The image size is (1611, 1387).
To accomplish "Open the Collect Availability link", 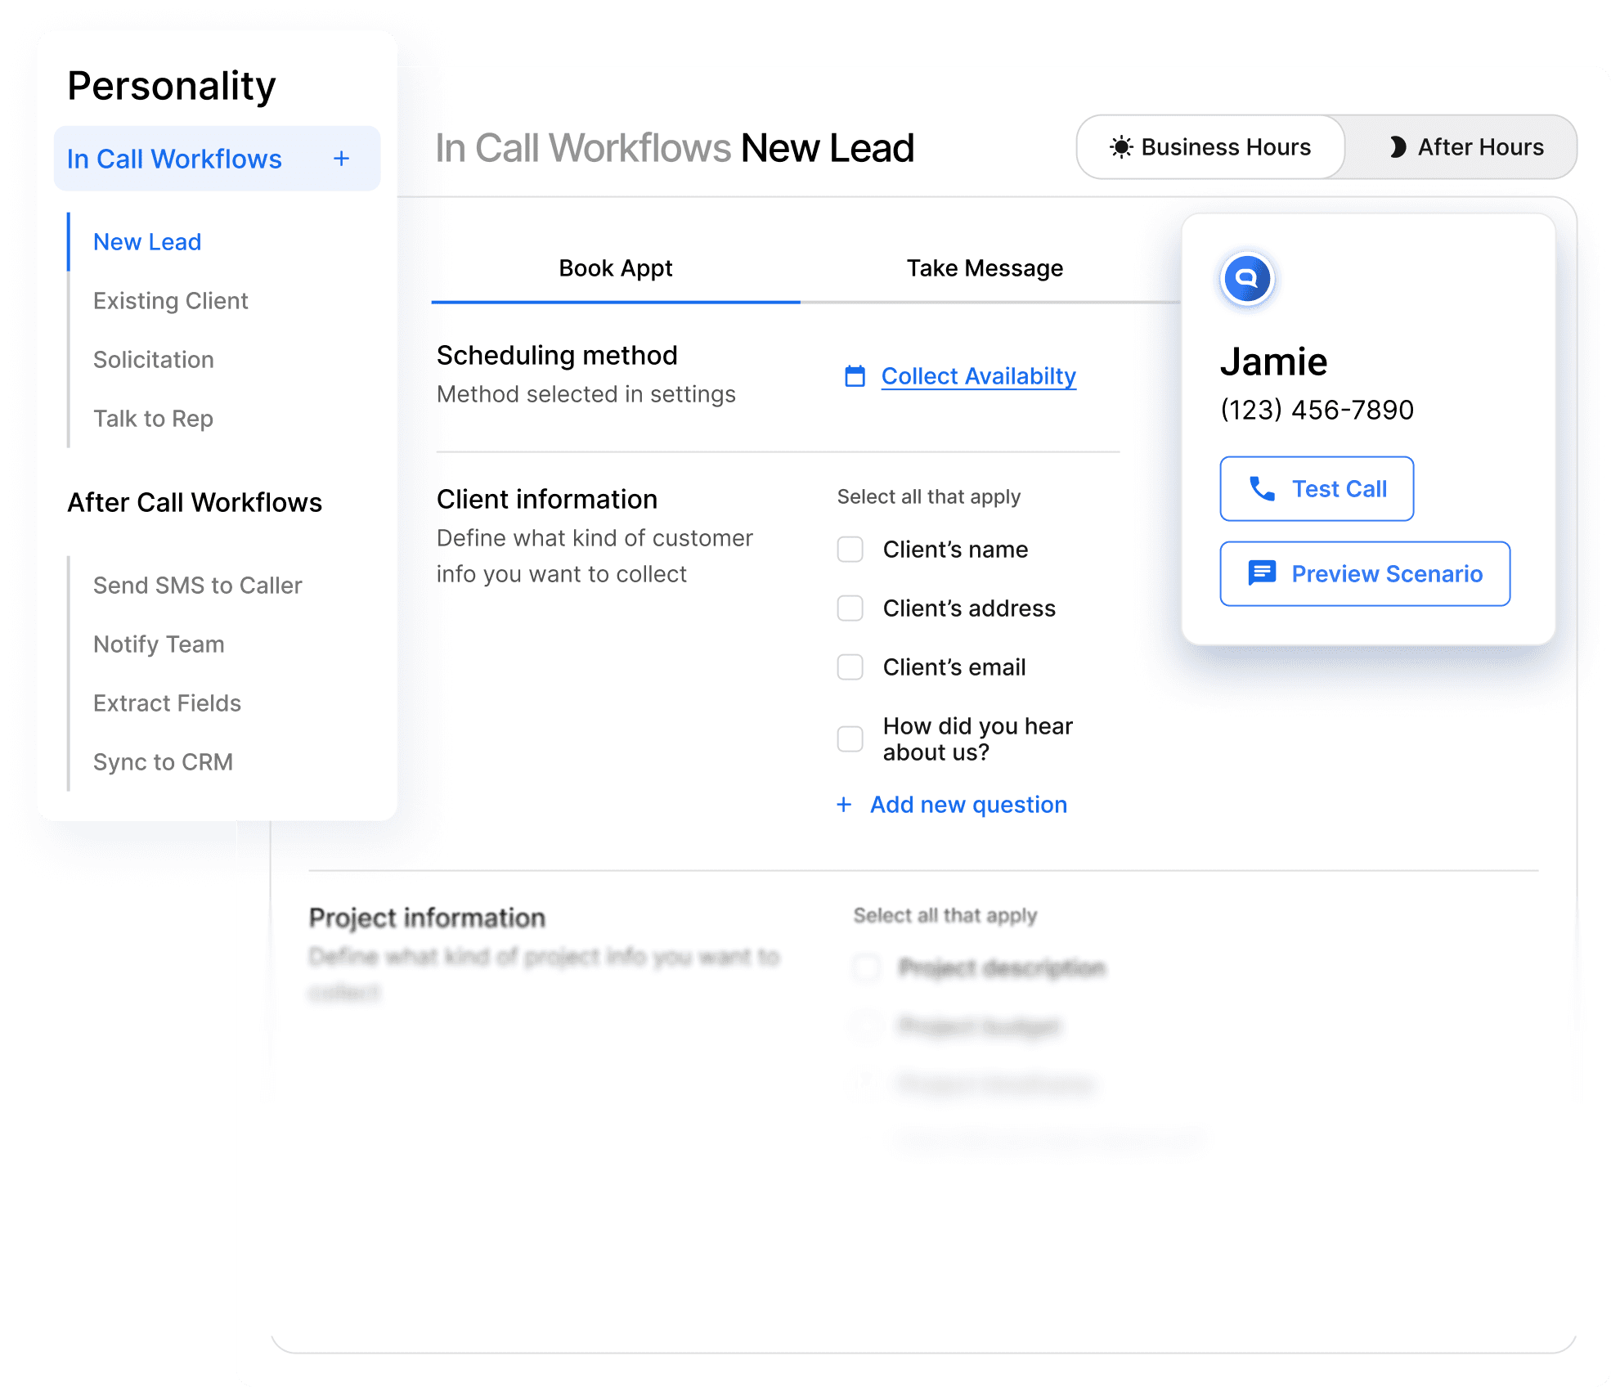I will click(x=978, y=376).
